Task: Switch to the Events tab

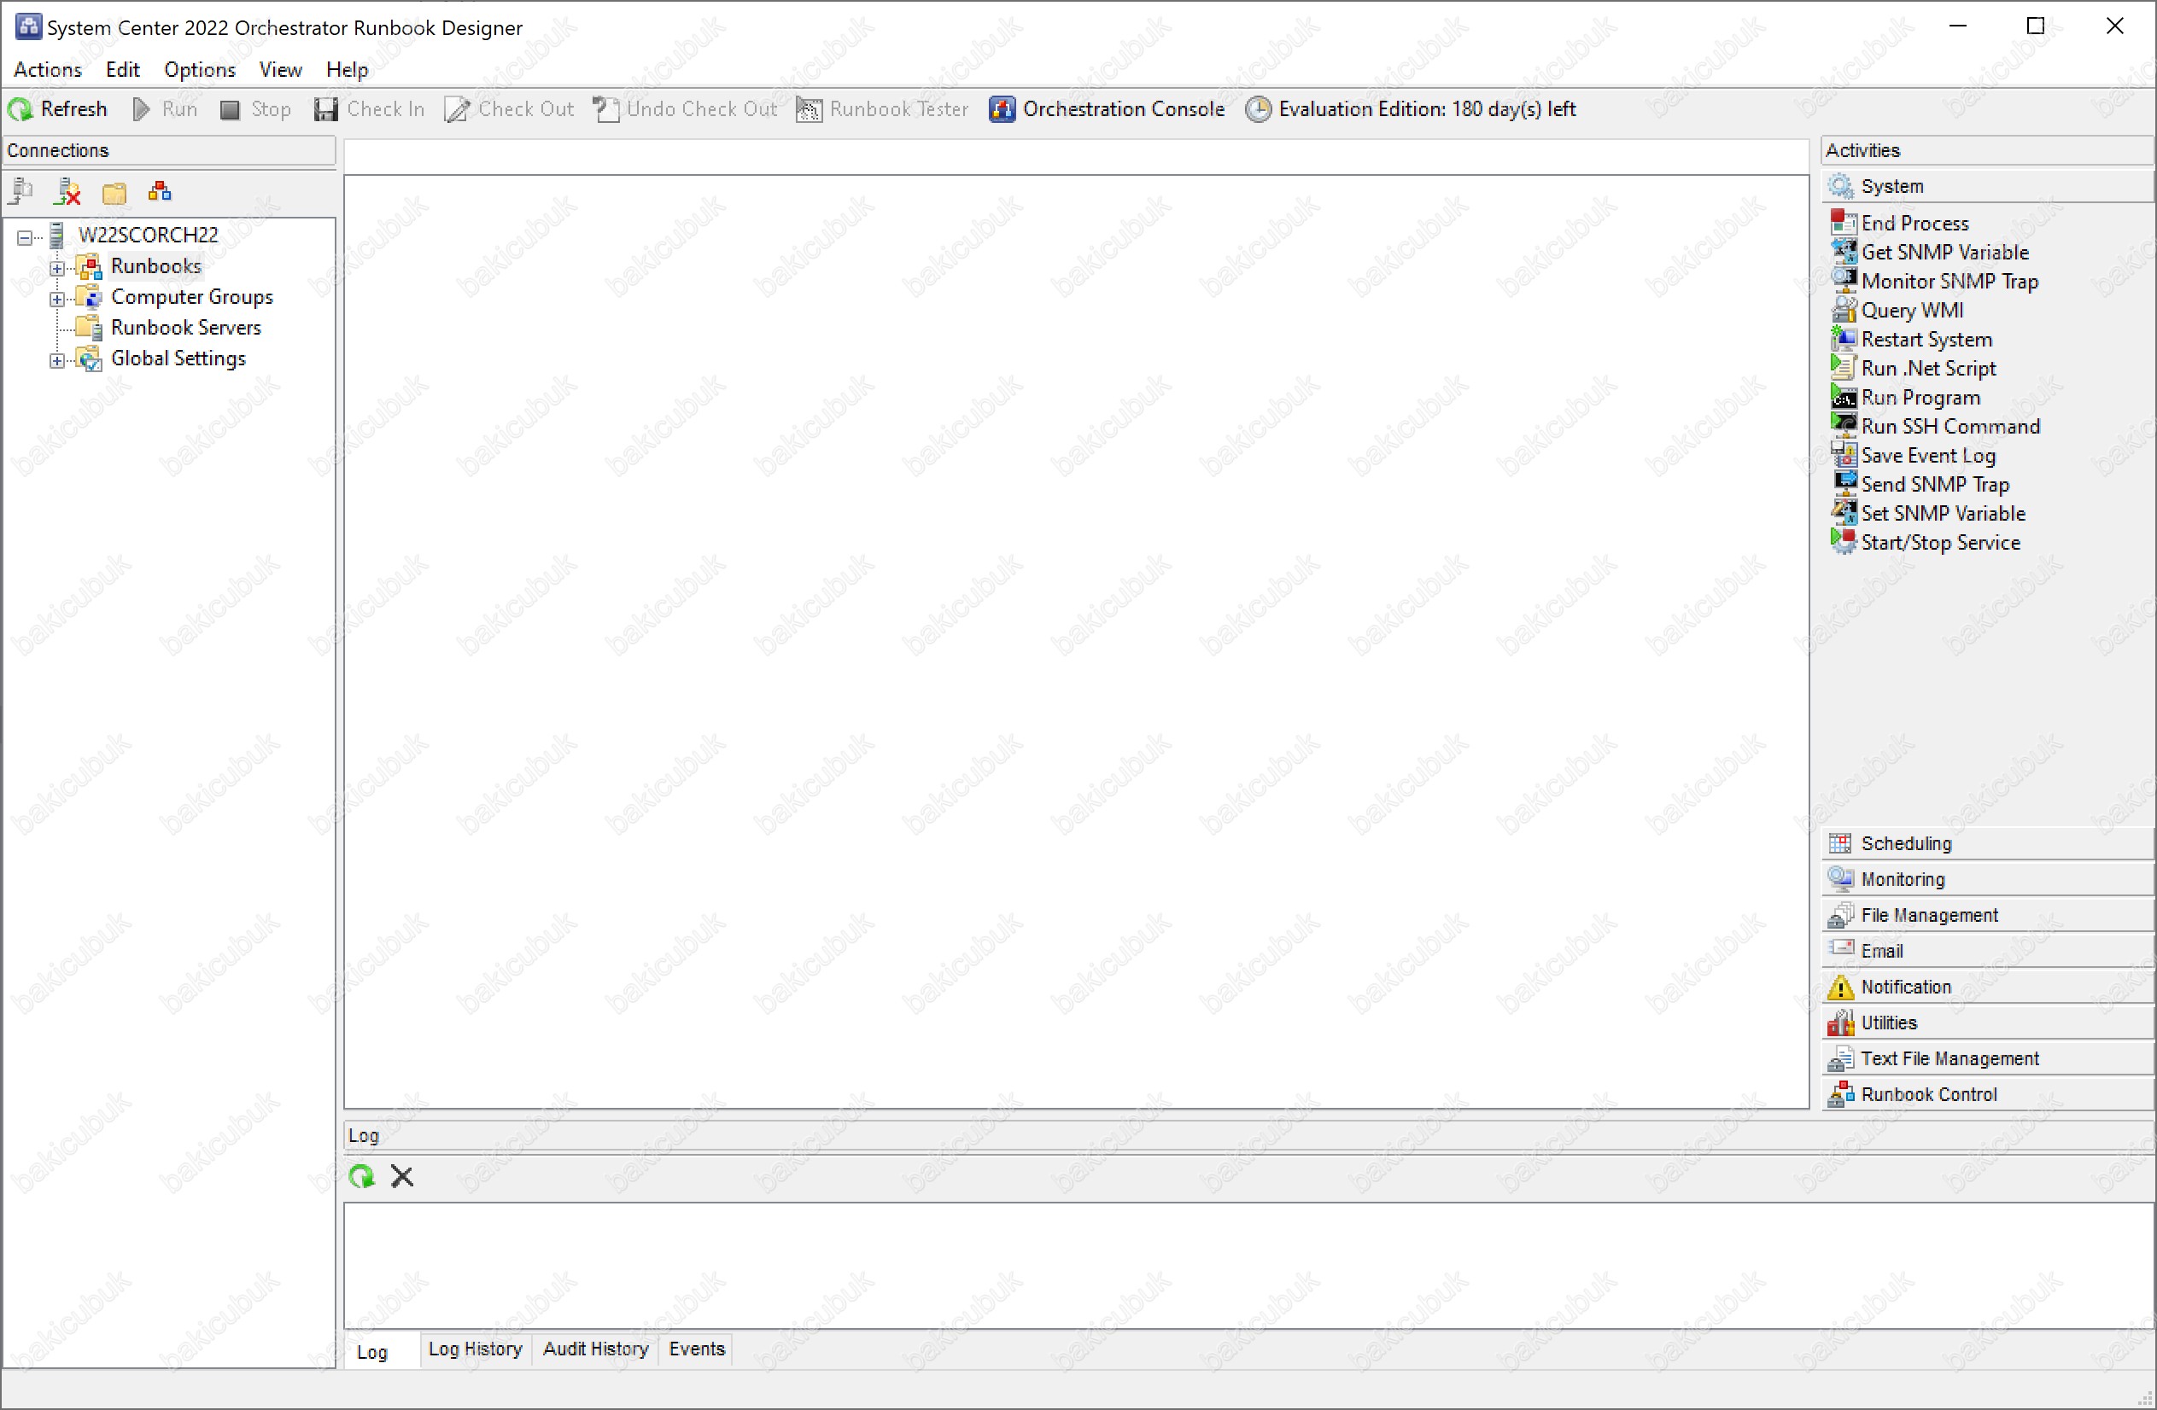Action: tap(696, 1349)
